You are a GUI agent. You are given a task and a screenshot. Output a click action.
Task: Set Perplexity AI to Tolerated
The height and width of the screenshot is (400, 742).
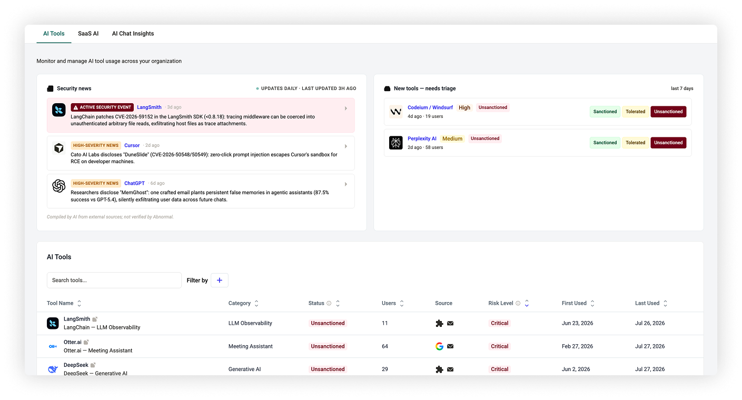click(x=636, y=143)
